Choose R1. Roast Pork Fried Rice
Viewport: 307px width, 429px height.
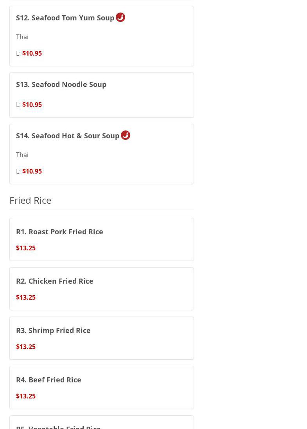tap(59, 232)
